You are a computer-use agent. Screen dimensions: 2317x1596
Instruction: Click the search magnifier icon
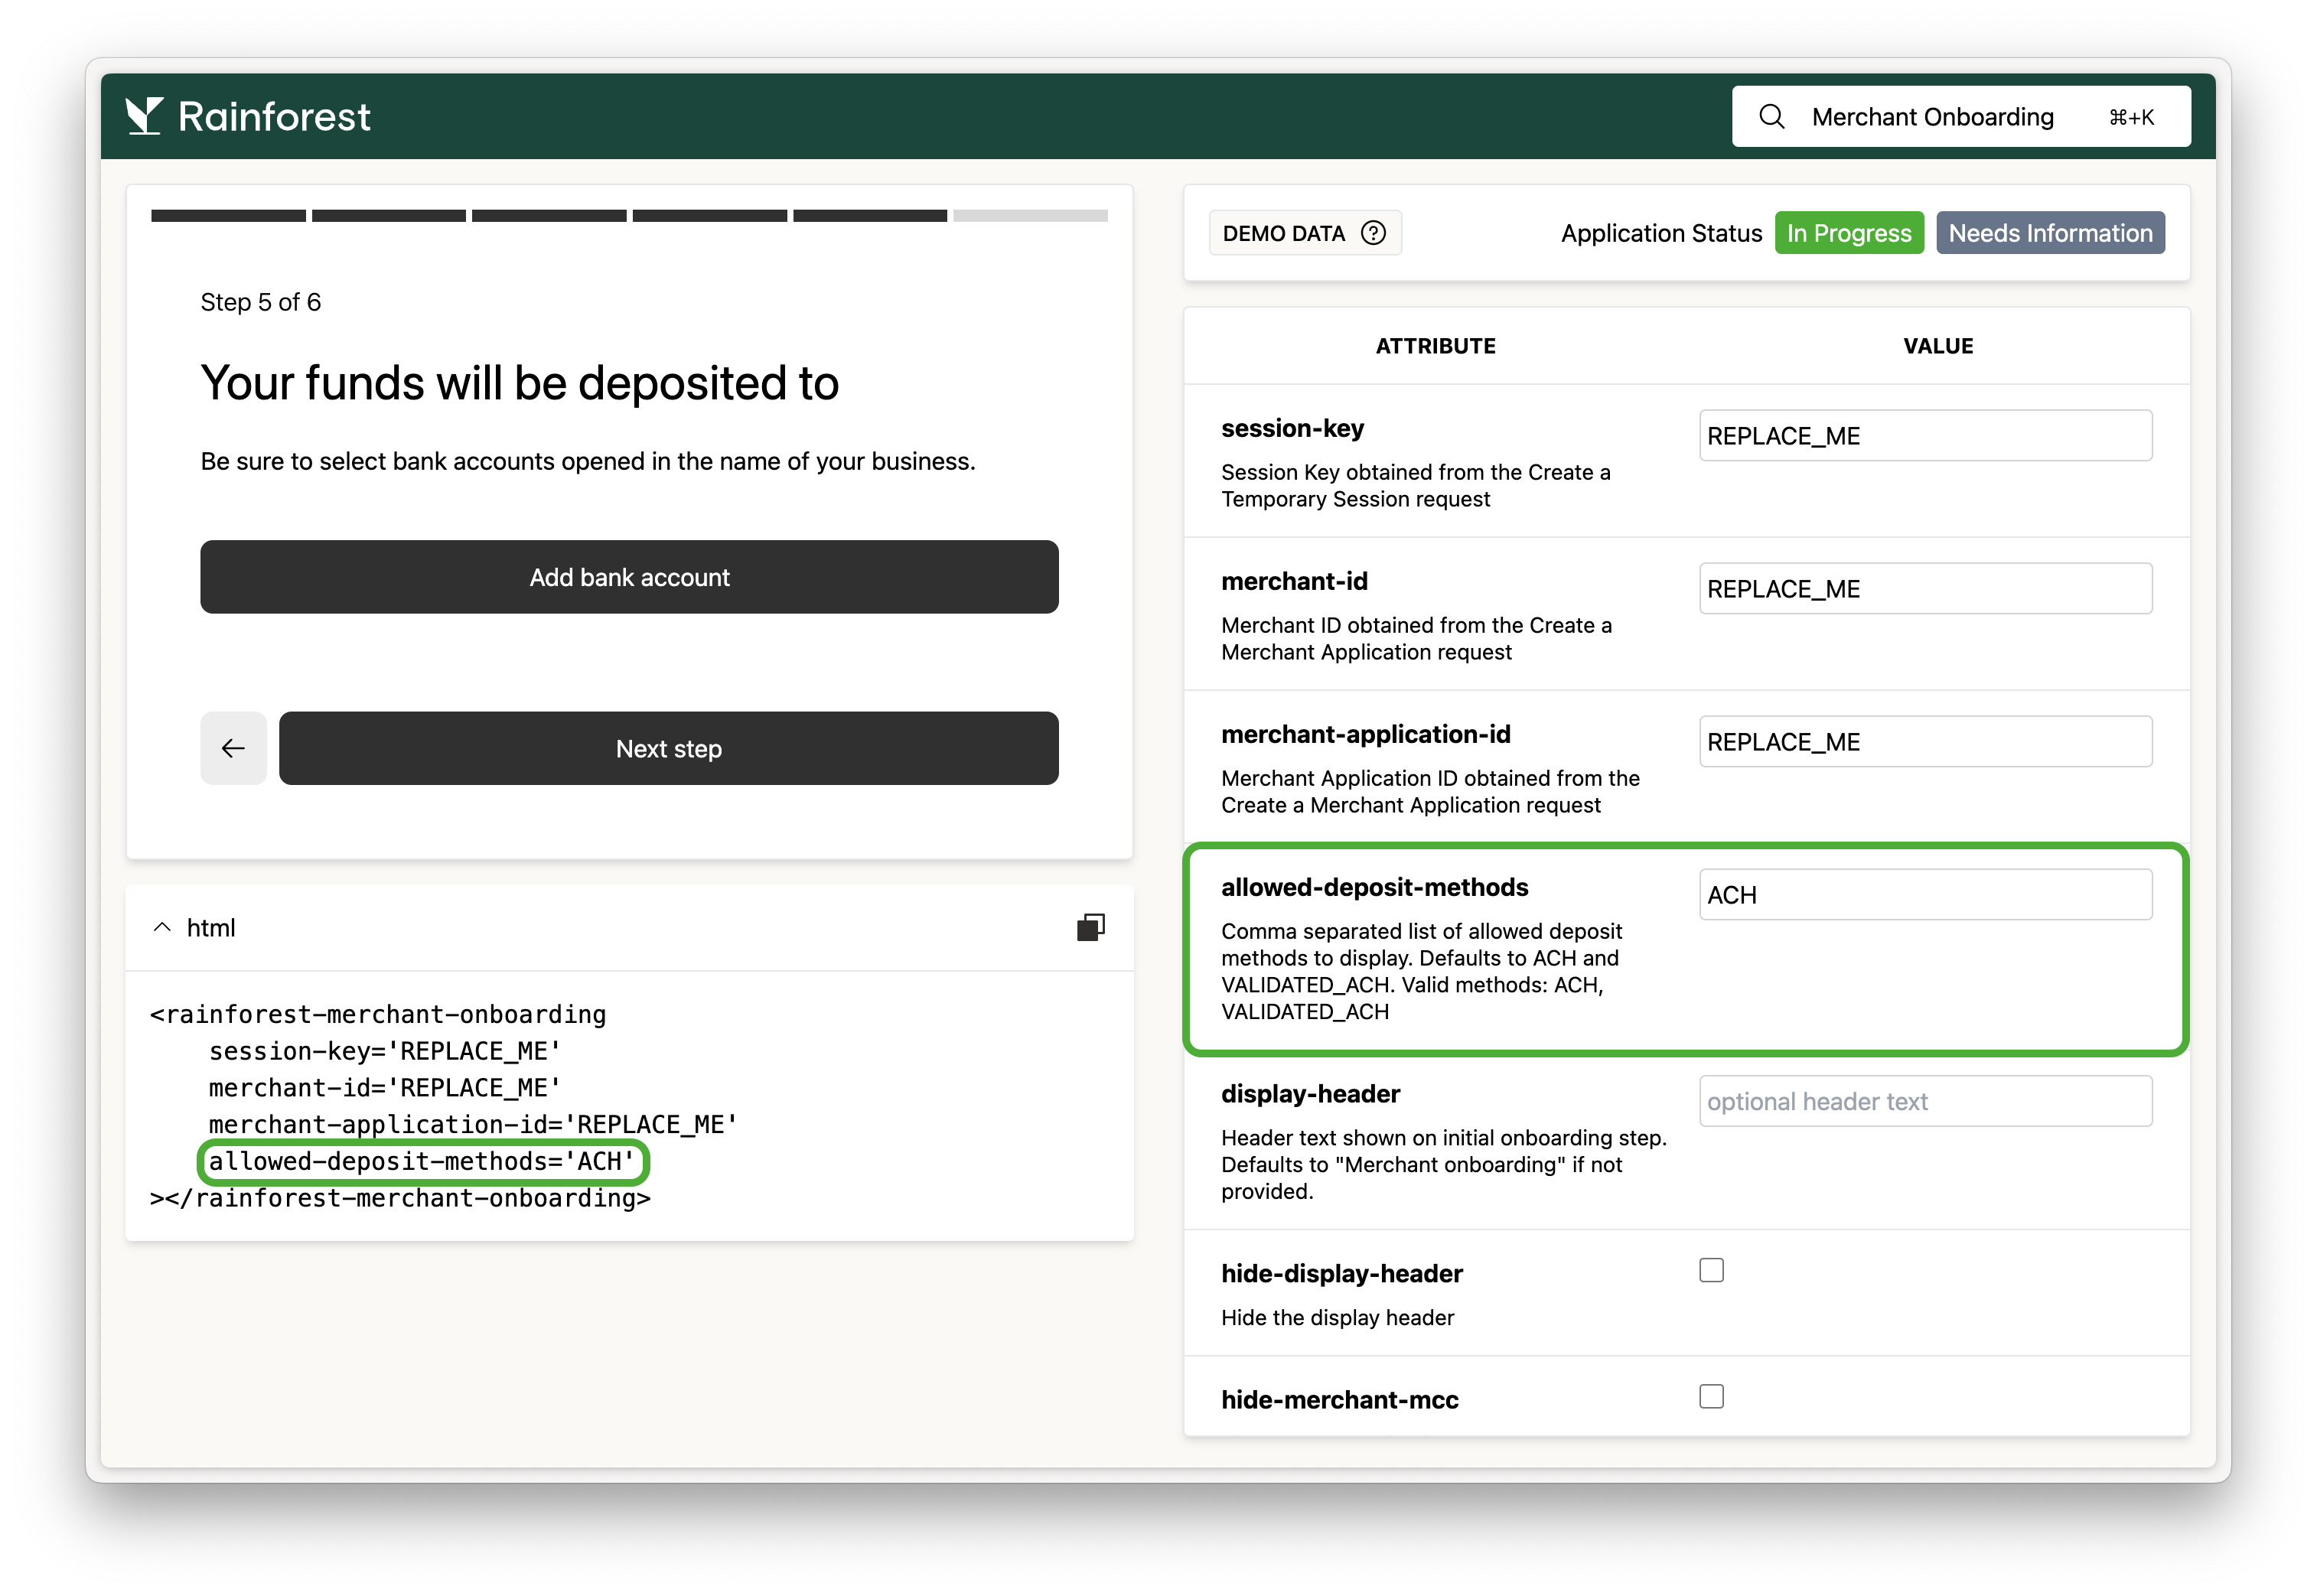1771,117
